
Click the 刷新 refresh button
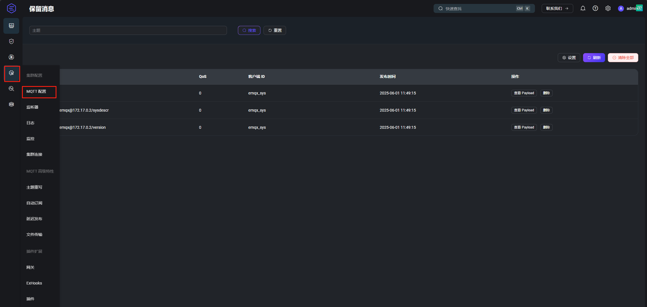point(594,58)
